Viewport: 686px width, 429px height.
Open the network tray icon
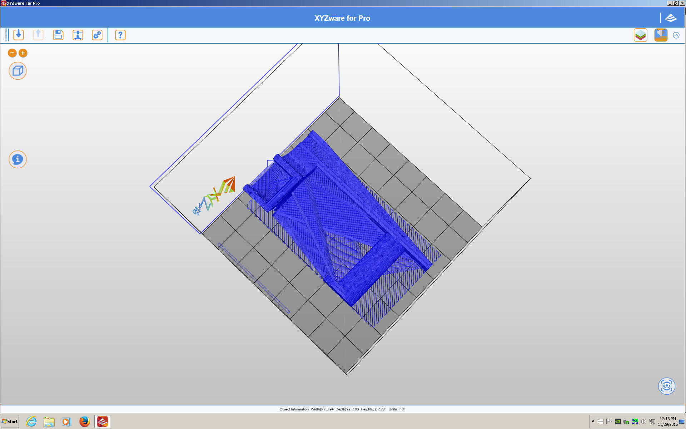click(652, 421)
